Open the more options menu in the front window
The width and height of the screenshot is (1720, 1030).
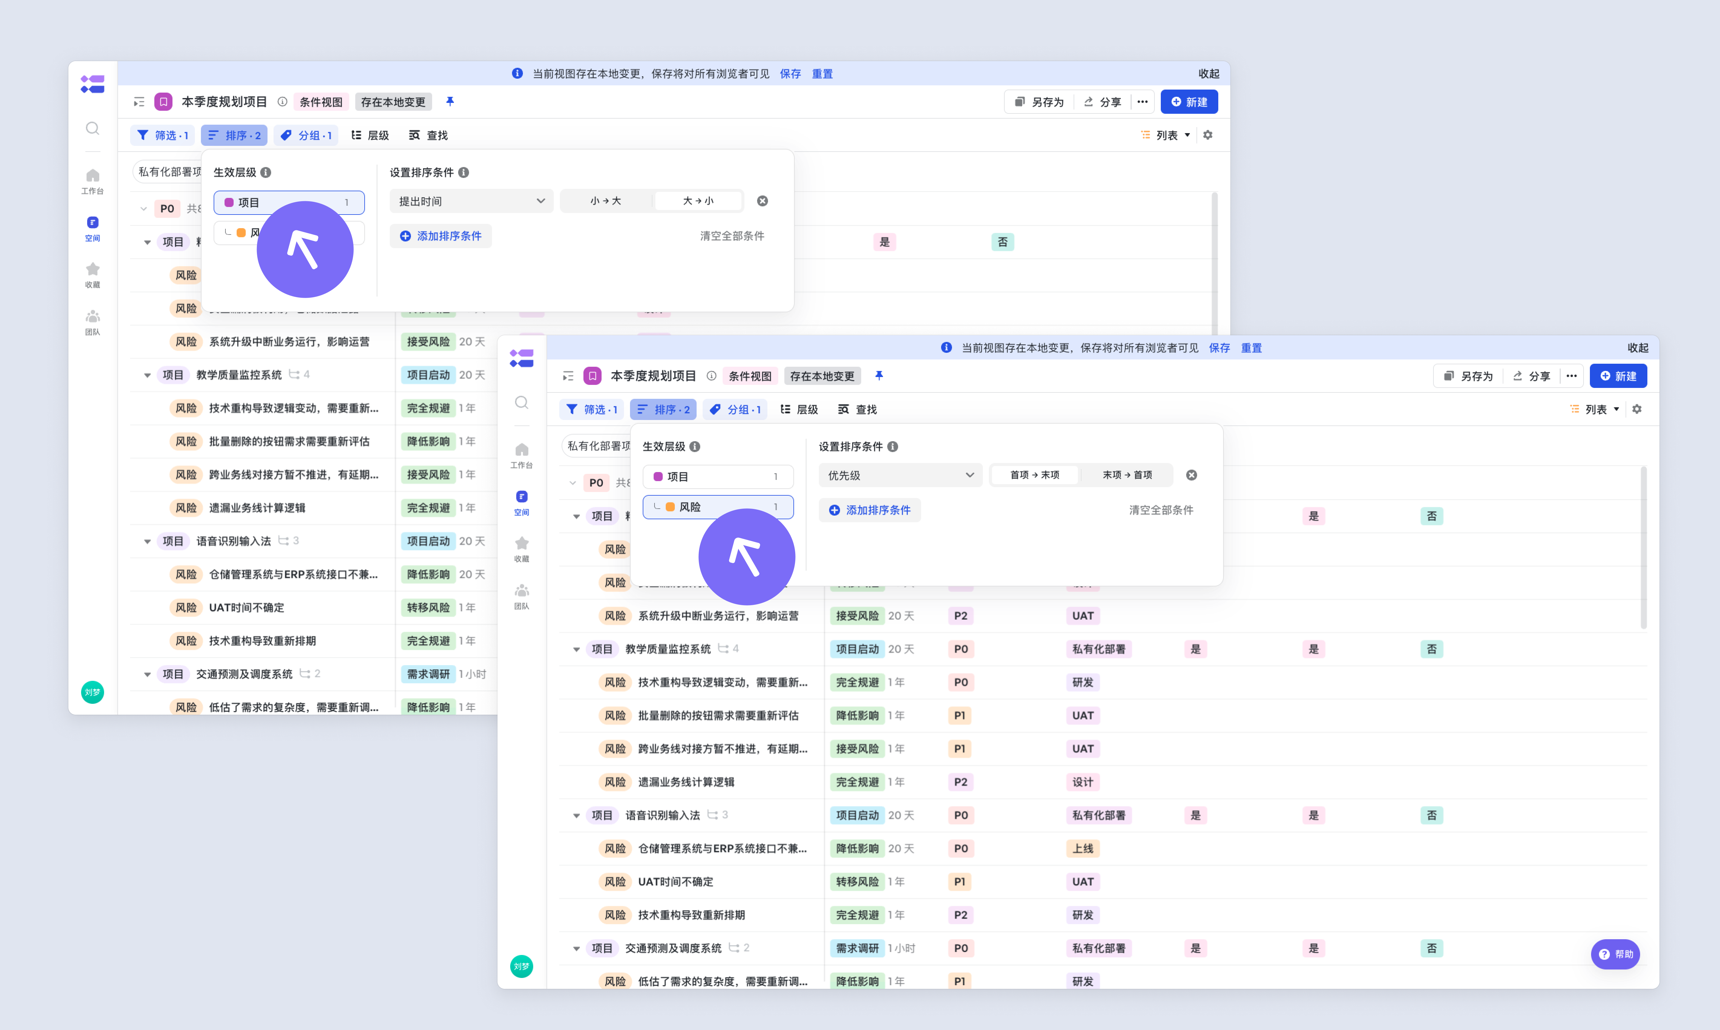pos(1571,376)
